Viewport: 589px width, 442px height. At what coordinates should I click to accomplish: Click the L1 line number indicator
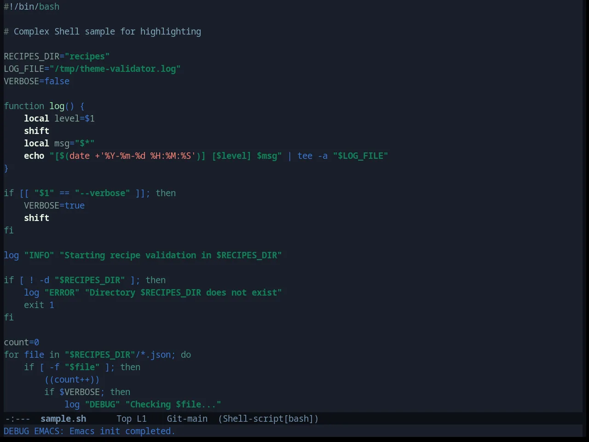pyautogui.click(x=142, y=419)
